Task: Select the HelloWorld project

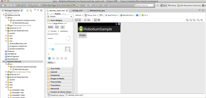Action: point(11,54)
